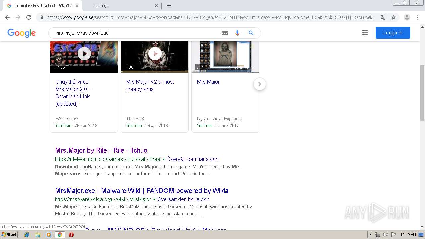Click the rileleon.itch.io green URL
The height and width of the screenshot is (239, 425).
point(108,159)
